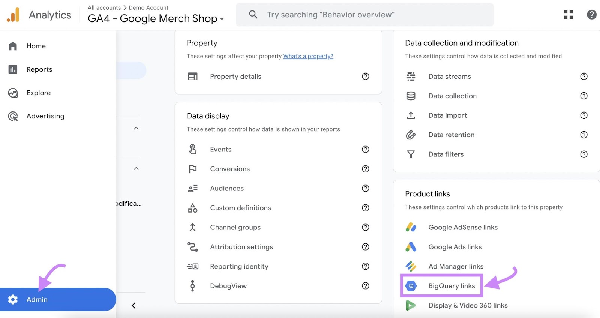
Task: Click the Data streams icon
Action: (x=411, y=76)
